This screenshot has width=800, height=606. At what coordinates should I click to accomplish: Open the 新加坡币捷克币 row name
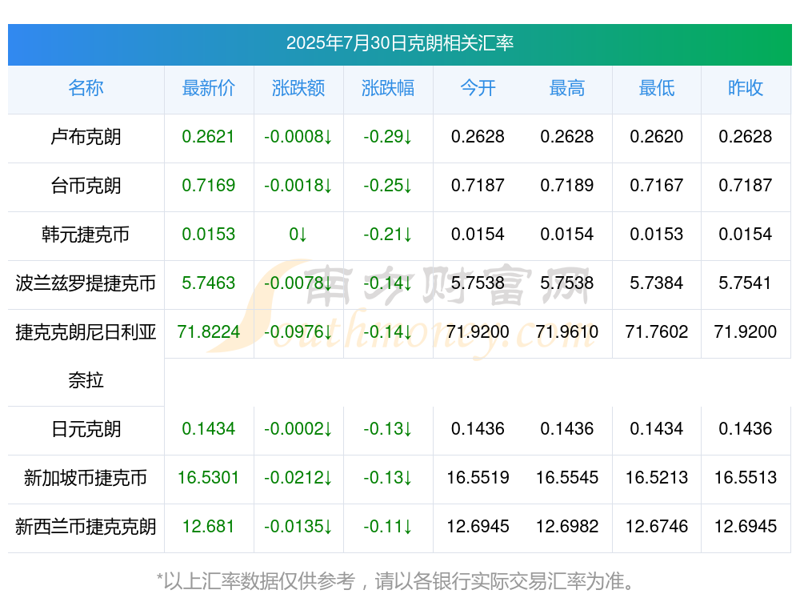tap(86, 478)
